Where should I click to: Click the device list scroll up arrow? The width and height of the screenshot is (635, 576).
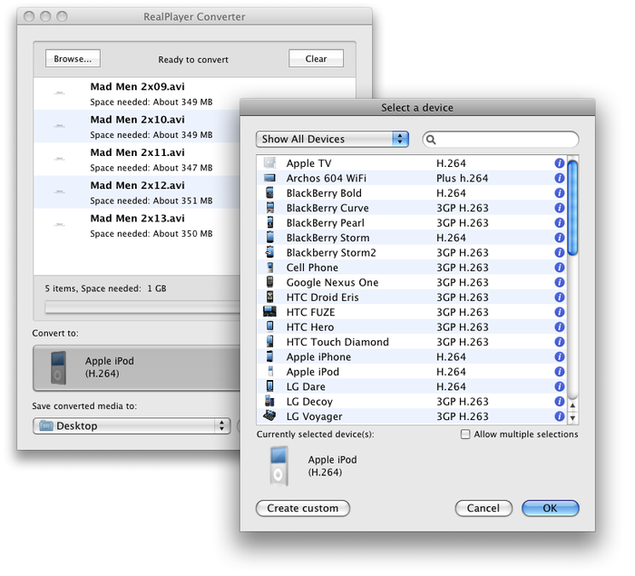tap(572, 405)
